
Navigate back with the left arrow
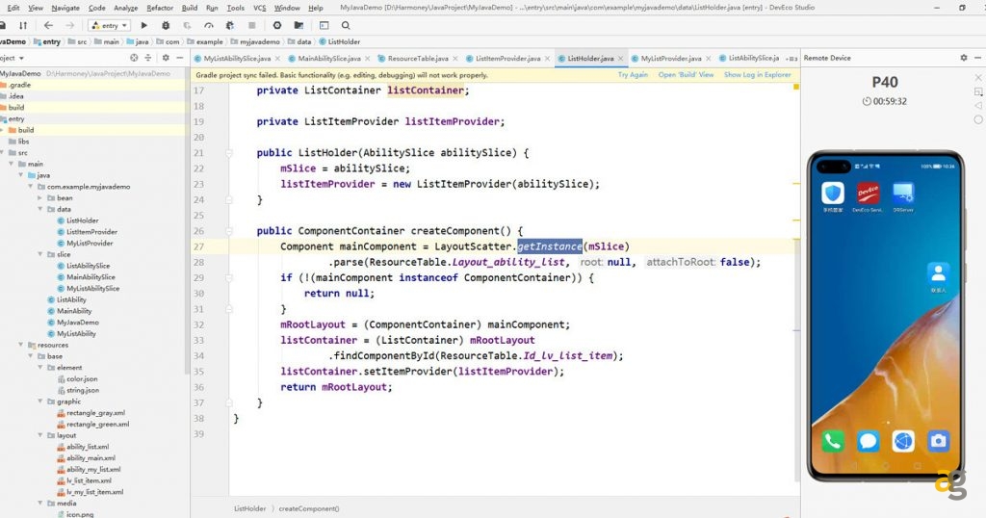click(x=48, y=26)
